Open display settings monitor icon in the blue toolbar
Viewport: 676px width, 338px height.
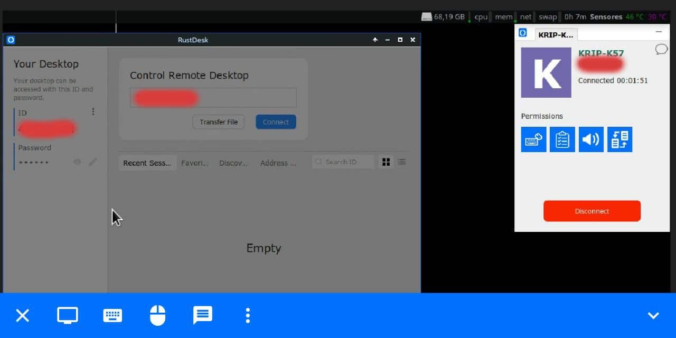tap(68, 316)
